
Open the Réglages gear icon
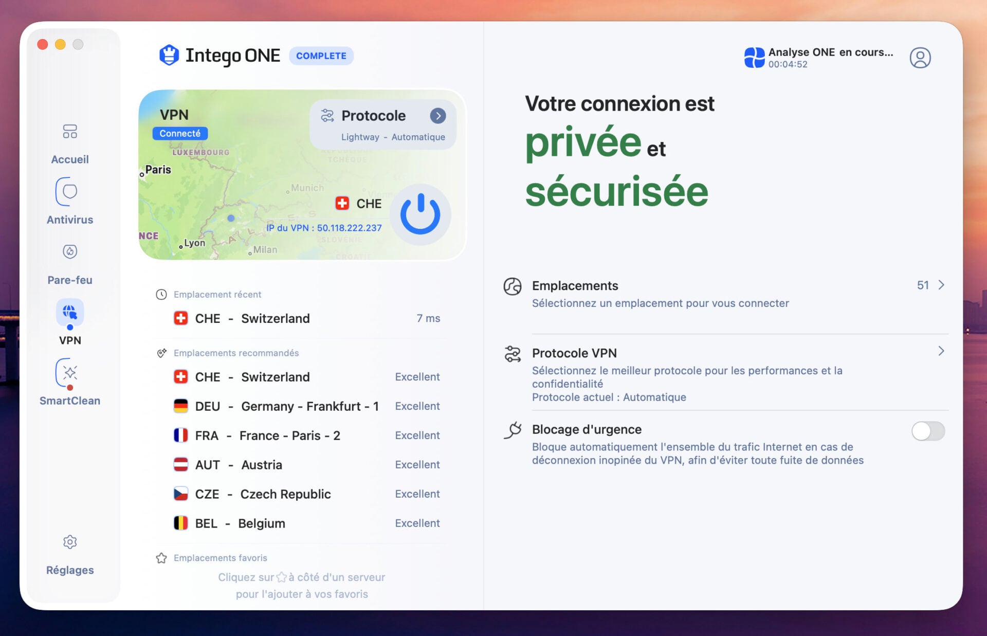(x=70, y=542)
